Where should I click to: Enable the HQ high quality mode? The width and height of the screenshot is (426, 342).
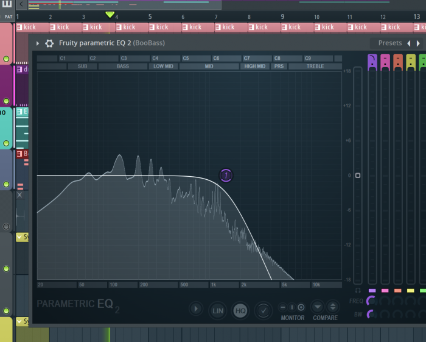[240, 311]
